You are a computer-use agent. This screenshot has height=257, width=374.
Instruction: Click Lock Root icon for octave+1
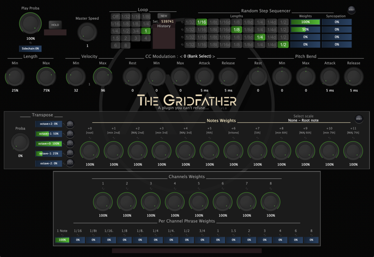70,134
